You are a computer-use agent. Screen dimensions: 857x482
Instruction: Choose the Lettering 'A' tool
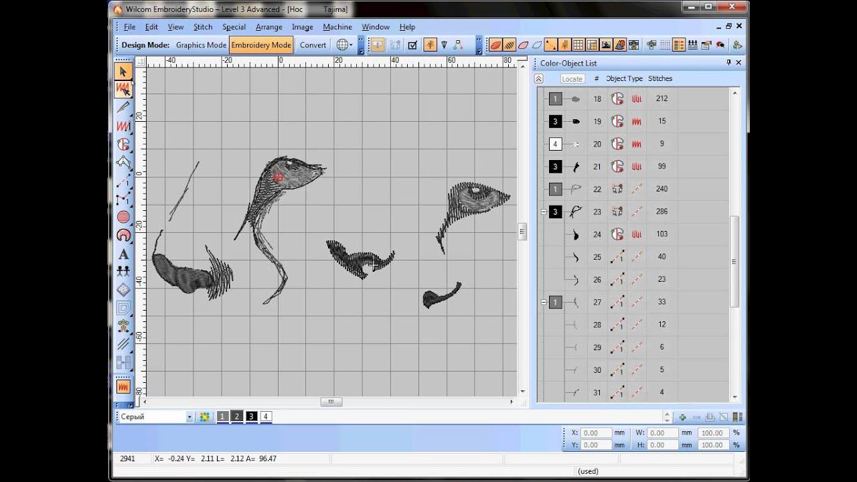click(123, 254)
